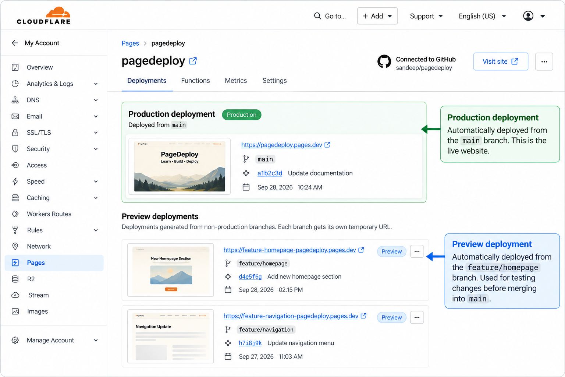Image resolution: width=565 pixels, height=377 pixels.
Task: Expand the DNS chevron
Action: [x=96, y=100]
